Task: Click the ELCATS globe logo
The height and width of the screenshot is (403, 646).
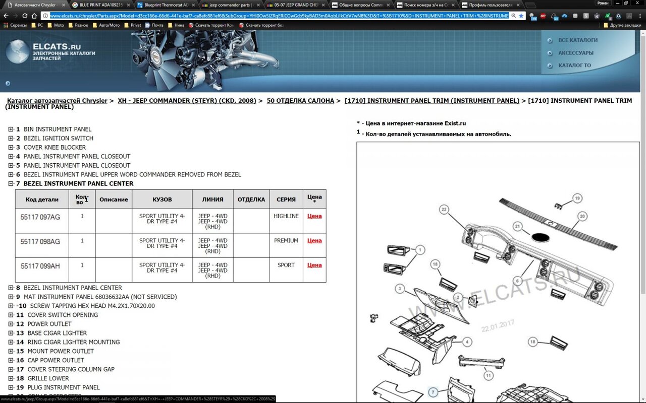Action: [18, 51]
